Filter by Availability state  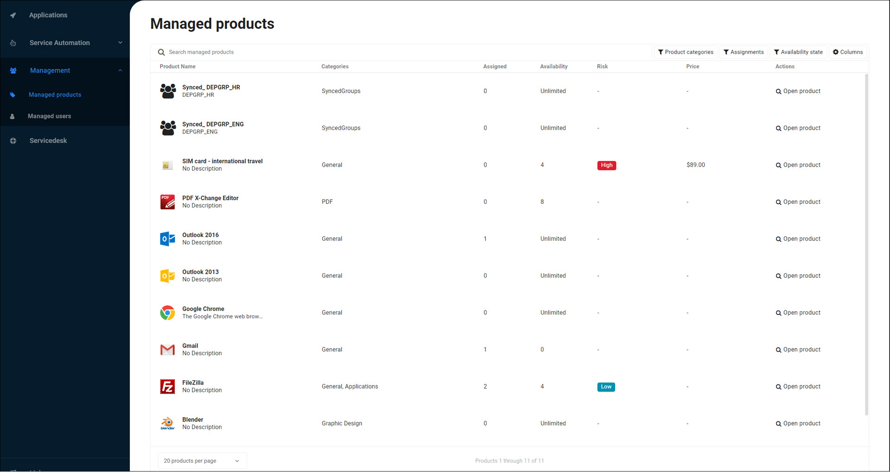click(x=798, y=52)
